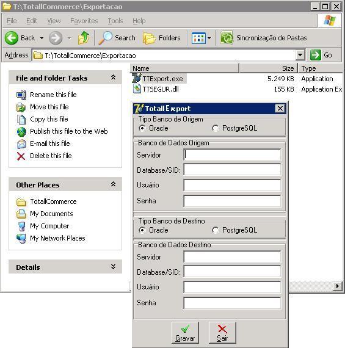This screenshot has height=348, width=345.
Task: Click Publish this file to Web icon
Action: (x=21, y=132)
